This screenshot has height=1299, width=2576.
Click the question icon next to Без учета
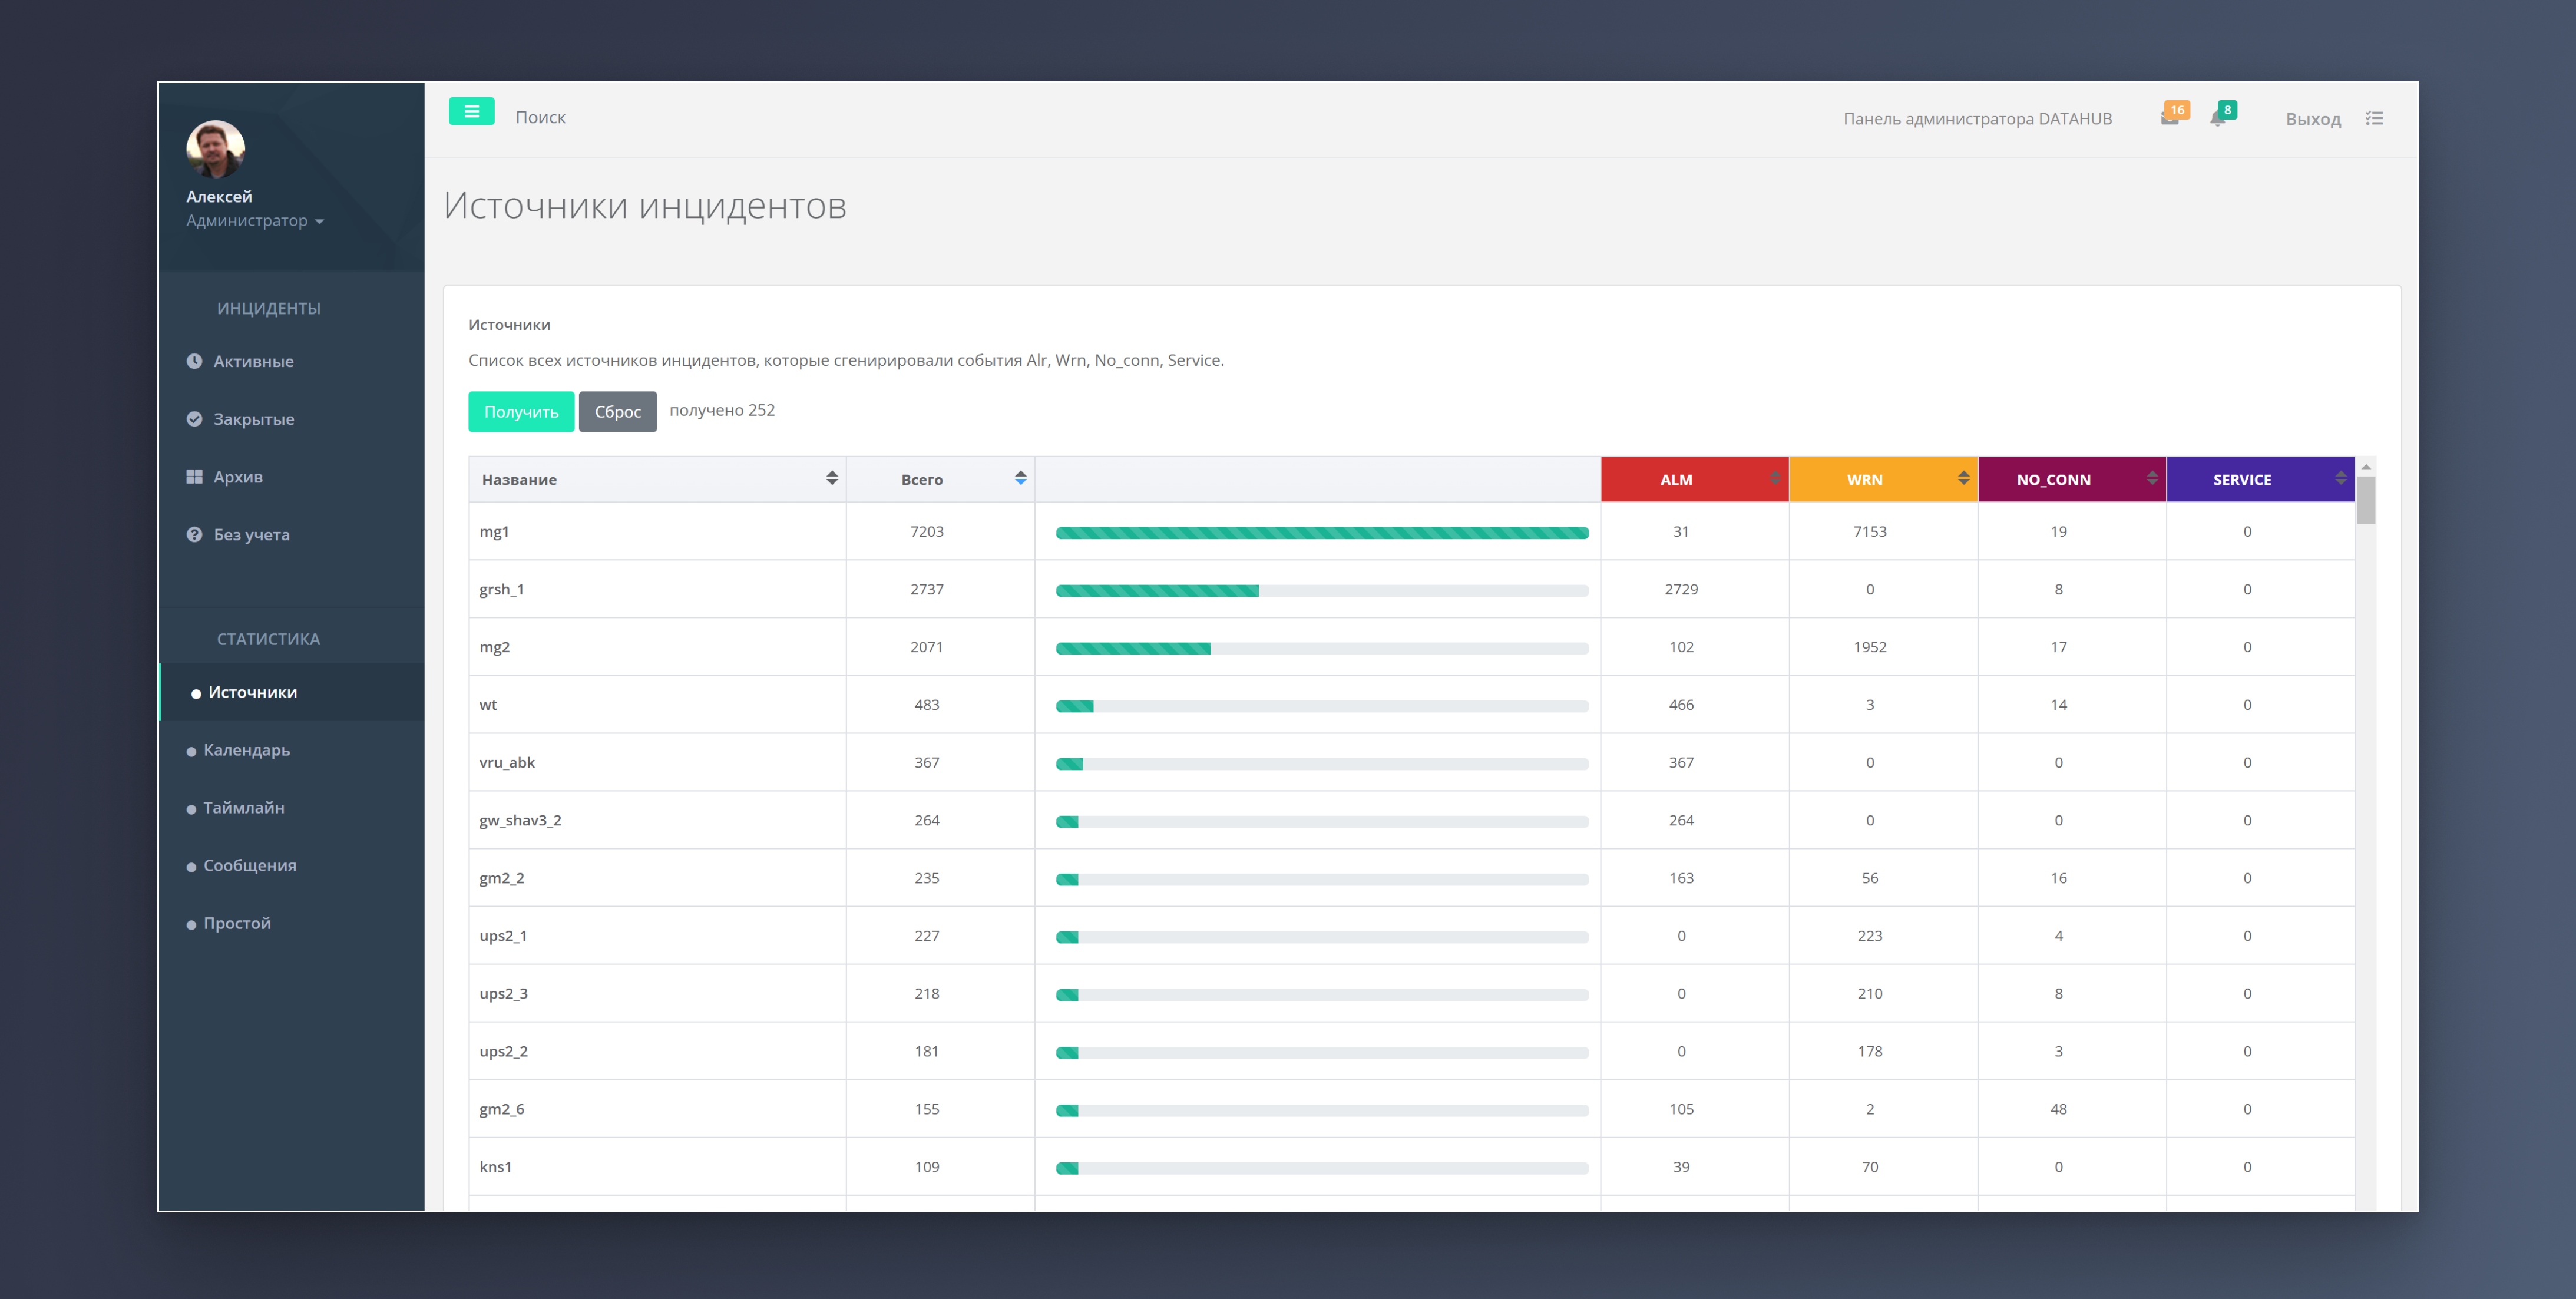pyautogui.click(x=194, y=535)
